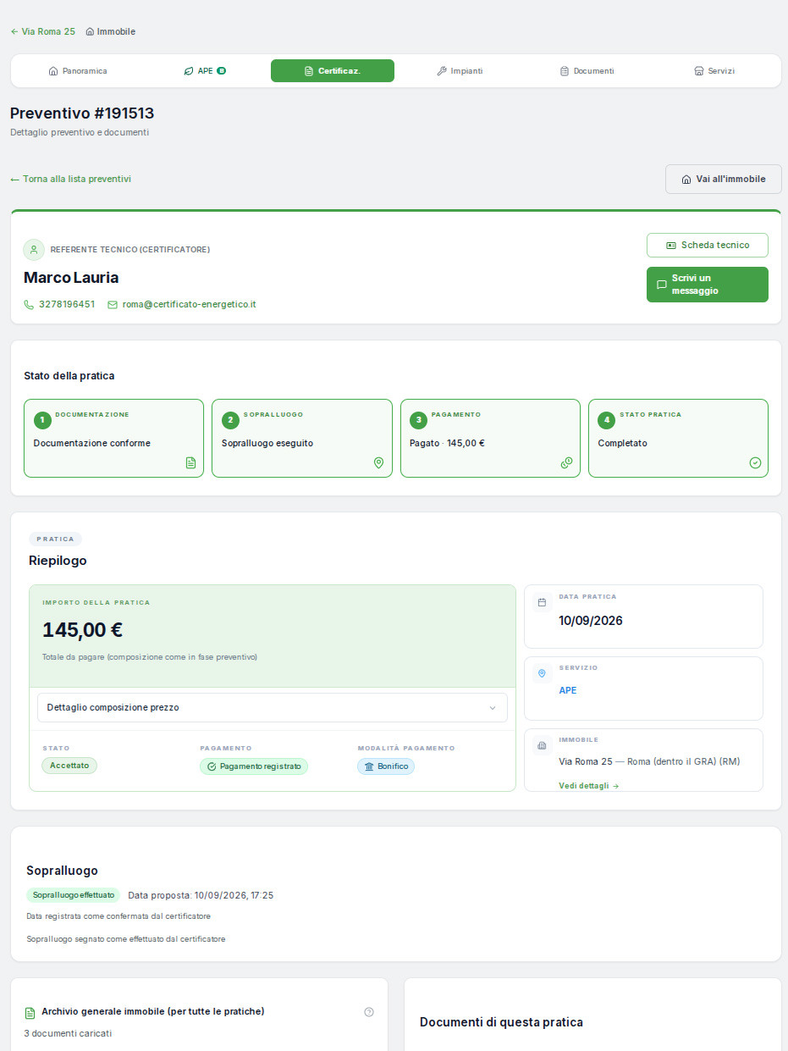788x1051 pixels.
Task: Switch to the Documenti tab
Action: [x=587, y=71]
